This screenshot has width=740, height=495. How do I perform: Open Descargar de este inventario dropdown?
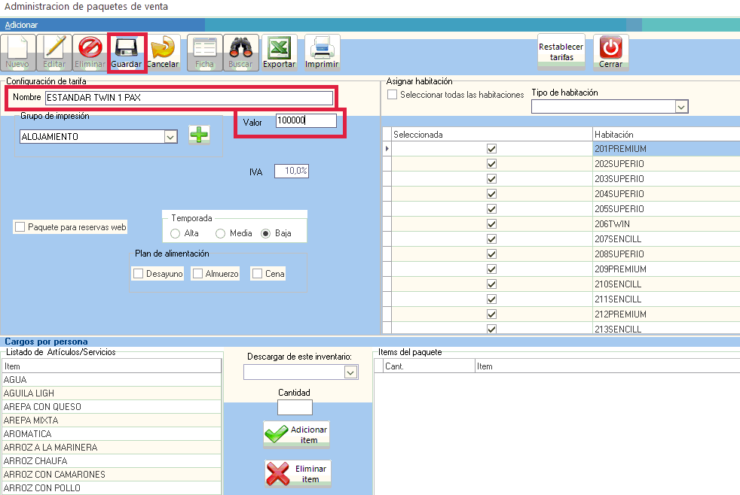click(350, 372)
